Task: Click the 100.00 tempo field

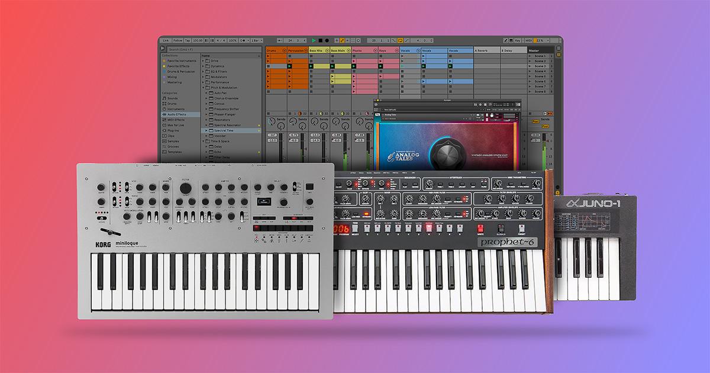Action: (198, 40)
